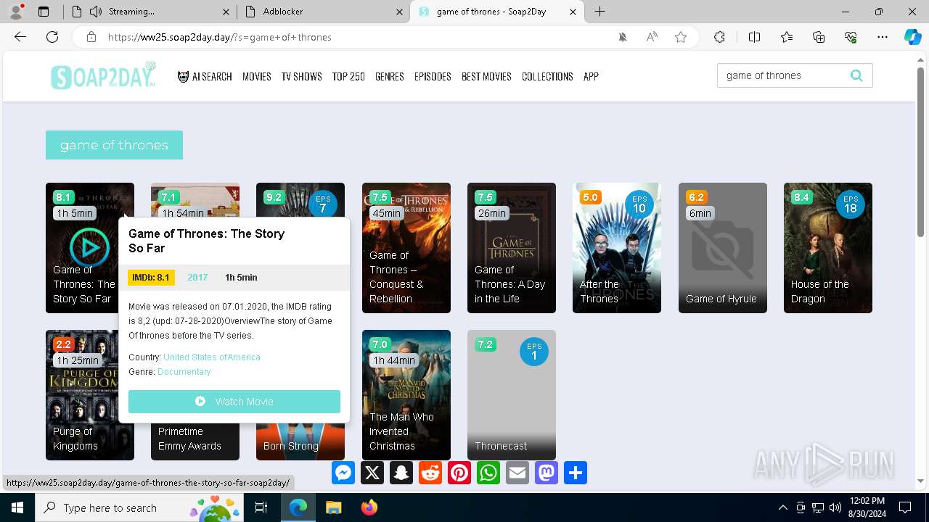Open Thronecast card
This screenshot has width=929, height=522.
(512, 395)
